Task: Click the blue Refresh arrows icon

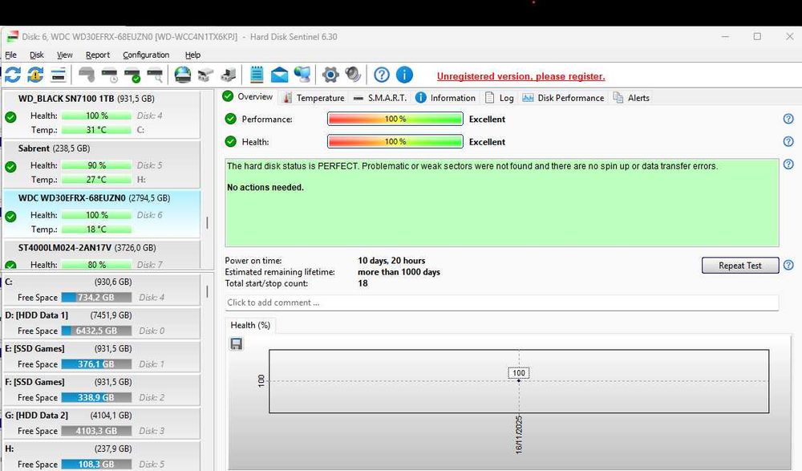Action: tap(13, 75)
